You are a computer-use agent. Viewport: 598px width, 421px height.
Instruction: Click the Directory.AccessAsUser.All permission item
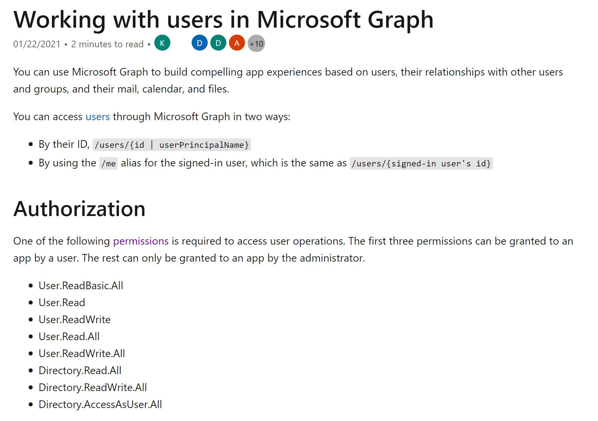click(100, 405)
